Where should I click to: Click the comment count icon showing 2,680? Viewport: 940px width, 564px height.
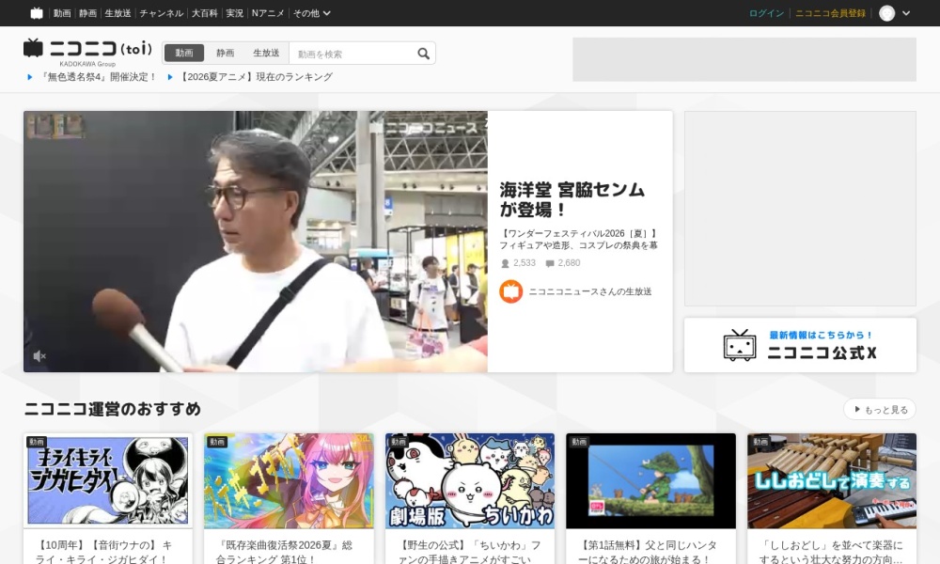click(550, 263)
